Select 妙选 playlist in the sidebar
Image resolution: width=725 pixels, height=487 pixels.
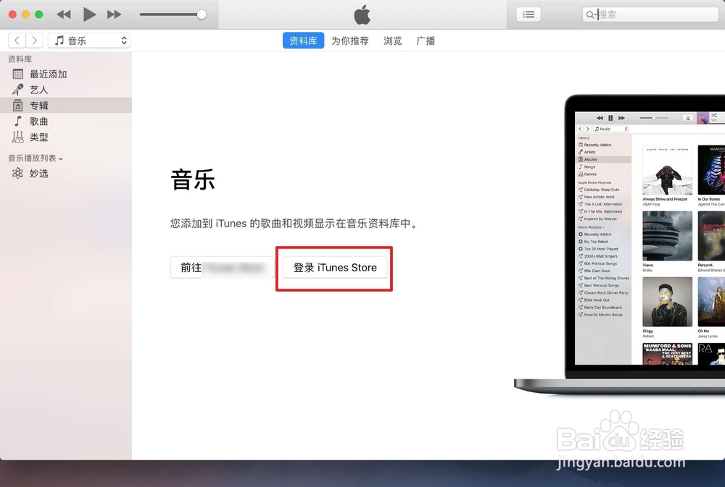pos(66,173)
